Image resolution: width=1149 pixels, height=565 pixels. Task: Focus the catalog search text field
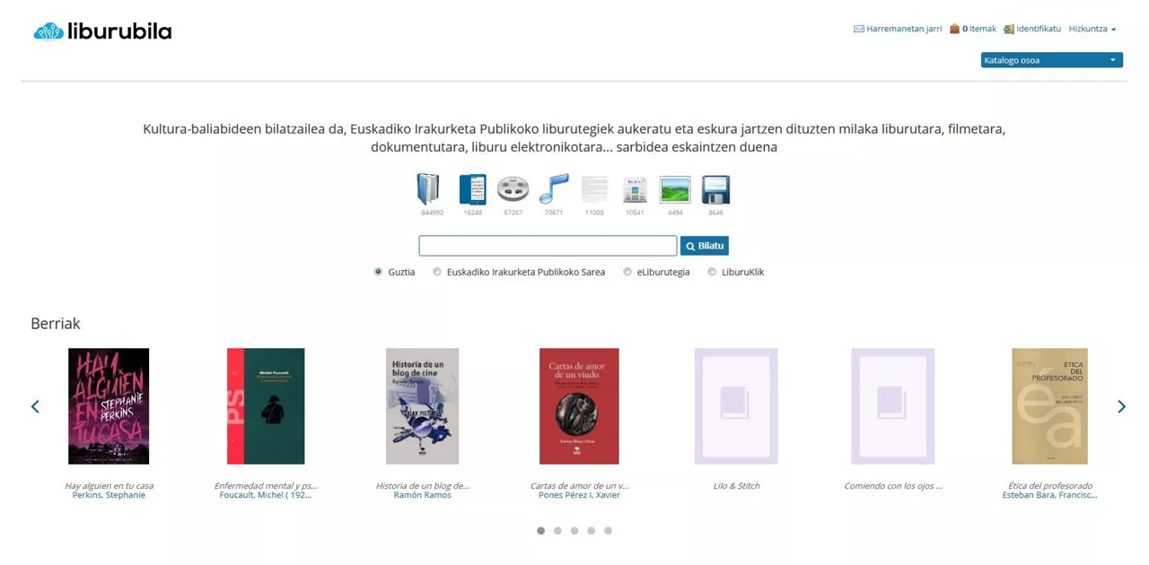coord(548,246)
